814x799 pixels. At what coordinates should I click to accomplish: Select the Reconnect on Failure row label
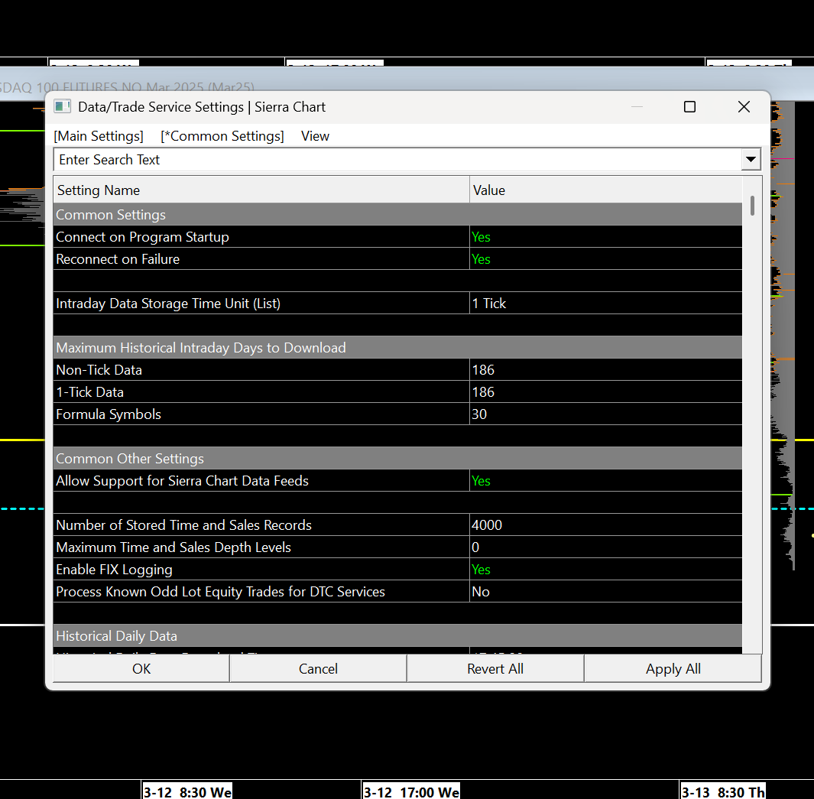(x=118, y=259)
